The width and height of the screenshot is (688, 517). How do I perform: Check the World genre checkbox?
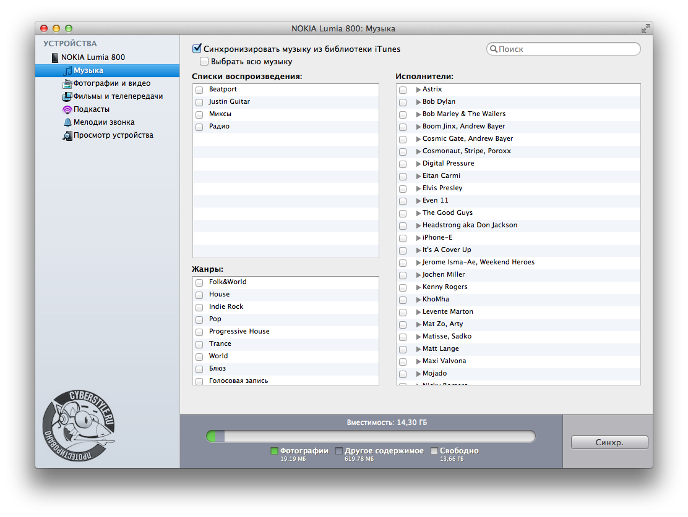pos(199,356)
